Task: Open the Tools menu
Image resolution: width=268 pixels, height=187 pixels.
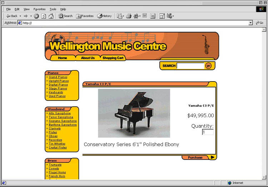Action: 53,9
